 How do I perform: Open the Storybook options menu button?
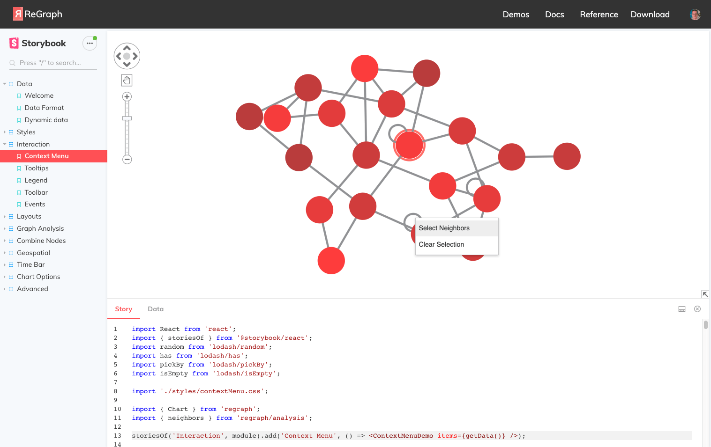click(90, 43)
